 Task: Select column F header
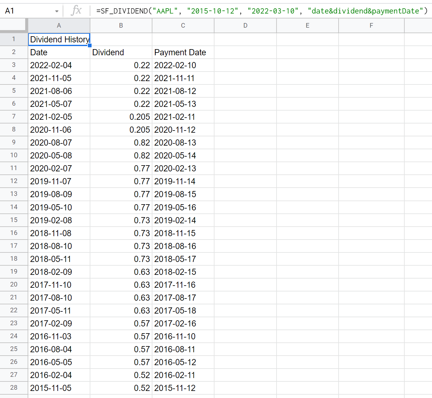[x=371, y=25]
